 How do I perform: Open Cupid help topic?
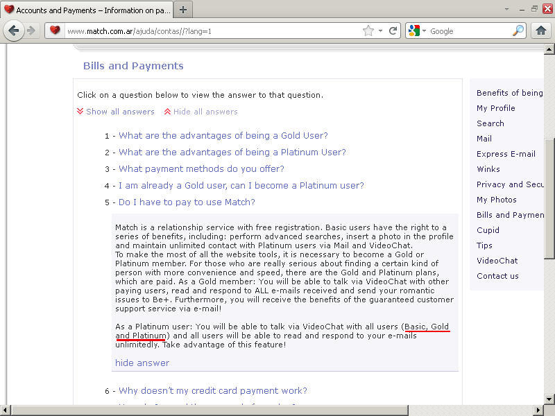488,230
